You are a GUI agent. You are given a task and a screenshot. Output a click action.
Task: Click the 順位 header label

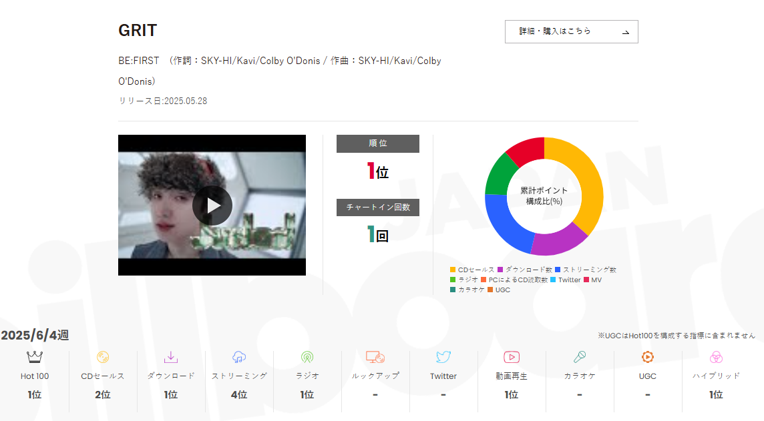[x=377, y=143]
